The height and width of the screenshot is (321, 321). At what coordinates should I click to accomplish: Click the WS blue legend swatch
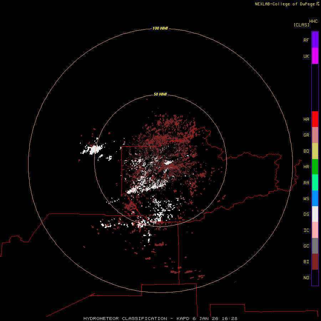coord(315,198)
